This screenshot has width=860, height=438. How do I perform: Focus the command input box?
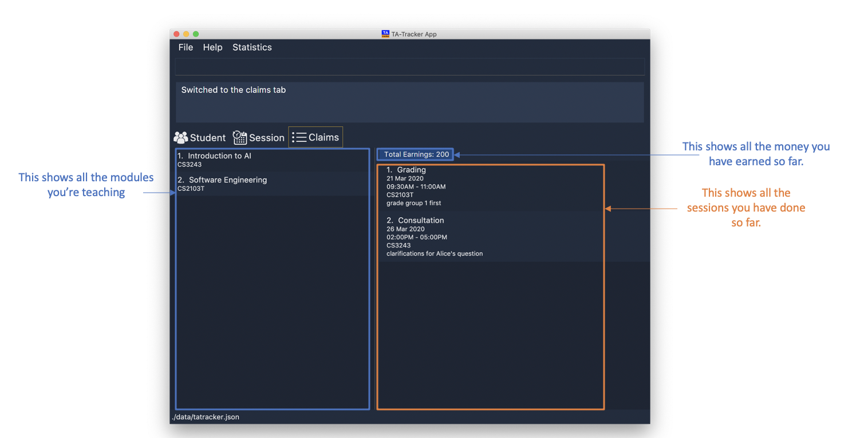(x=410, y=67)
